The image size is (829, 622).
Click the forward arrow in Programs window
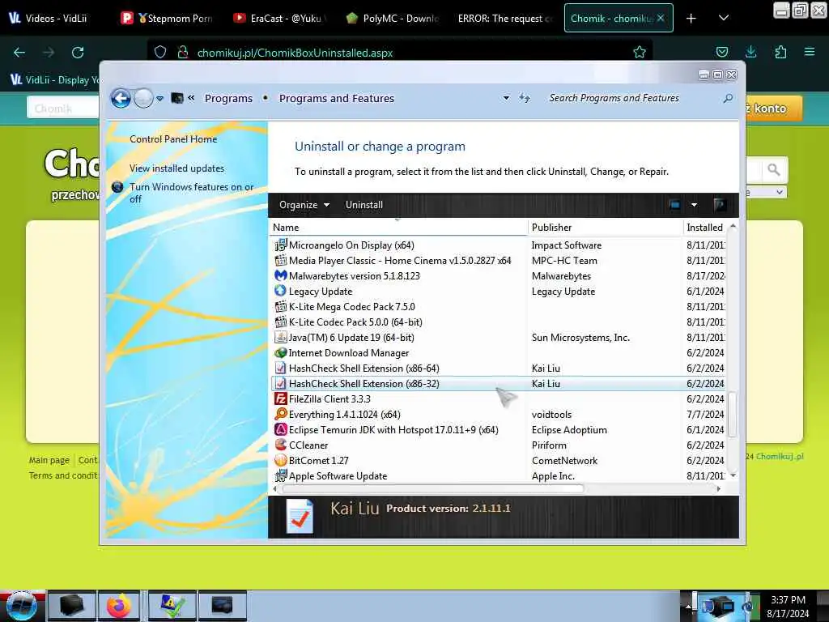[143, 98]
